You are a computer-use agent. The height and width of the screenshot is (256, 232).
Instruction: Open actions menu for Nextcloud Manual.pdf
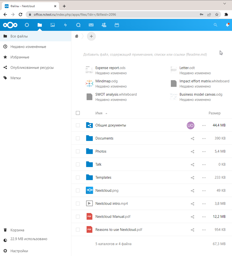(204, 217)
